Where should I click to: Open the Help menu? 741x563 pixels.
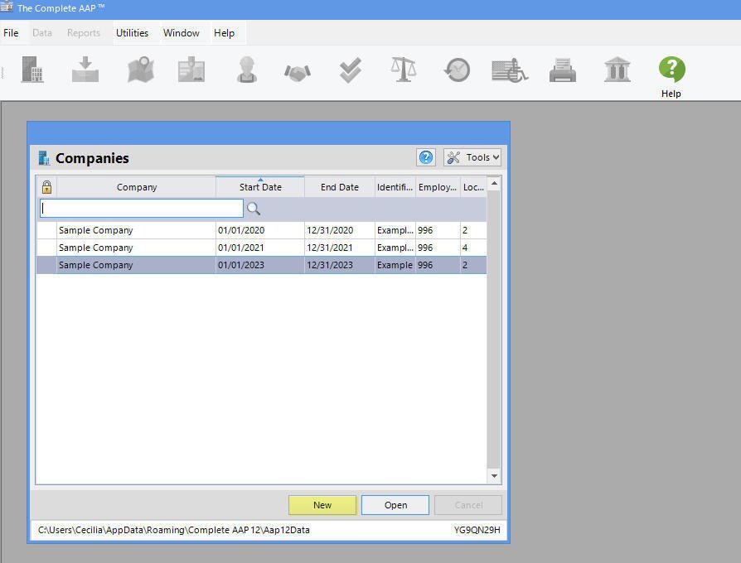(224, 33)
